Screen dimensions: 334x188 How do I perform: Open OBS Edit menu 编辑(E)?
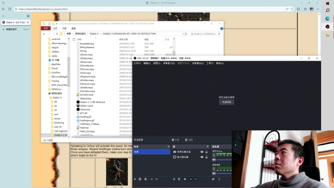[147, 64]
